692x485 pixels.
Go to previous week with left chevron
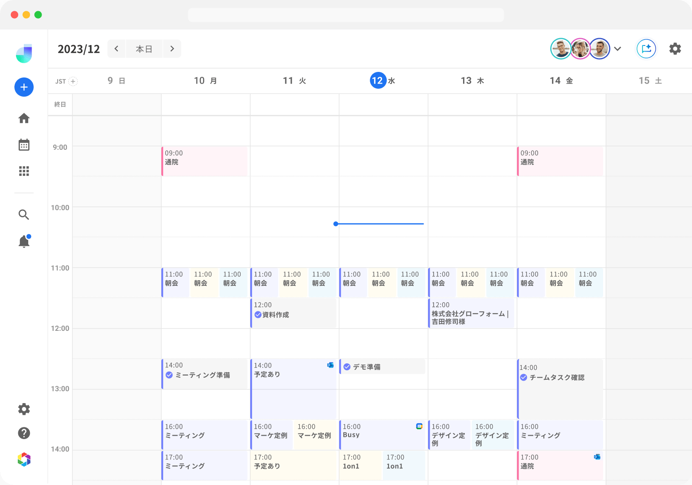click(x=116, y=48)
